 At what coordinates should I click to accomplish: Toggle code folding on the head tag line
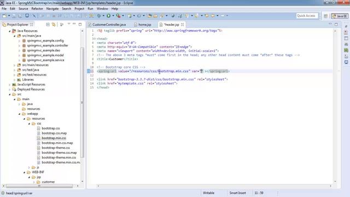95,39
